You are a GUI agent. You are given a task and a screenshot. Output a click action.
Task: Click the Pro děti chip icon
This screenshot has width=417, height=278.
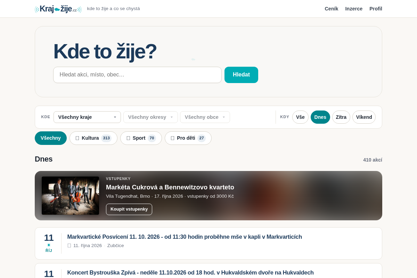click(x=172, y=138)
